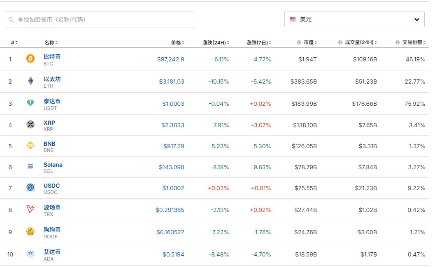
Task: Click the 成交量(24H) column header
Action: coord(359,43)
